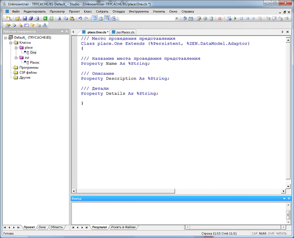Click the New Class wizard icon
This screenshot has width=294, height=238.
8,25
